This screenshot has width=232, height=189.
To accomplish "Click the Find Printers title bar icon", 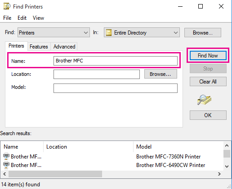I will [7, 6].
